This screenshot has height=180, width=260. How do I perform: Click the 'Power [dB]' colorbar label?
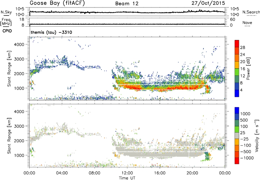[x=248, y=69]
